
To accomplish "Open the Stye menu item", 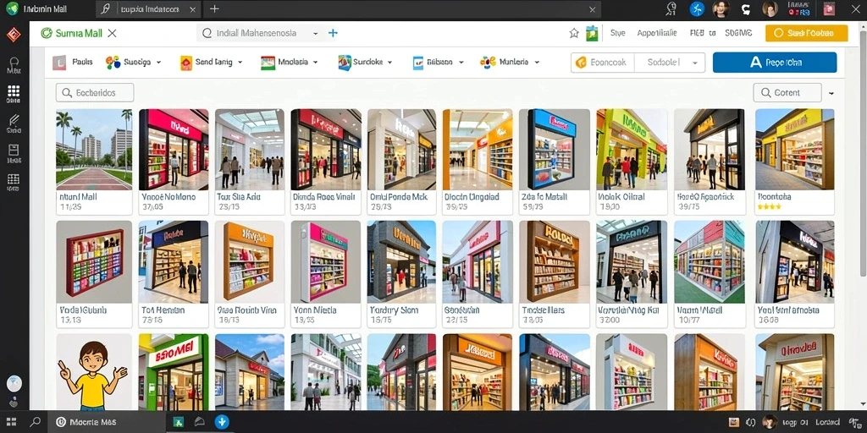I will point(617,33).
